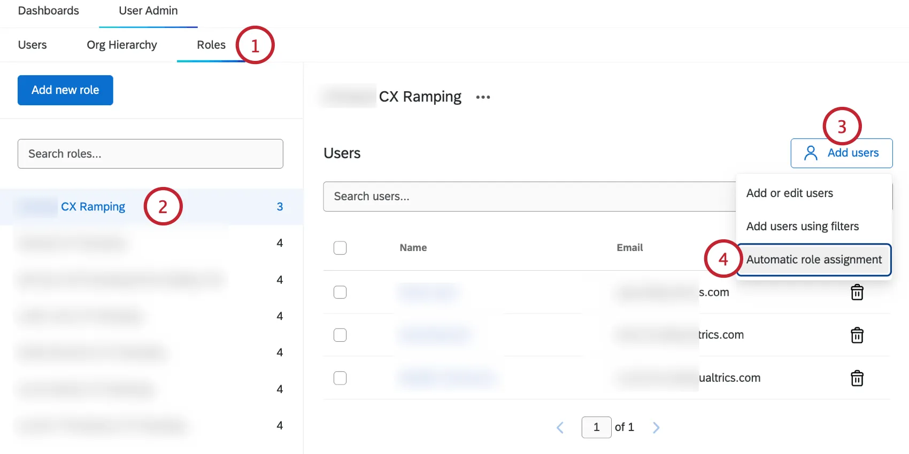Delete the user with email ending s.com

[x=857, y=292]
